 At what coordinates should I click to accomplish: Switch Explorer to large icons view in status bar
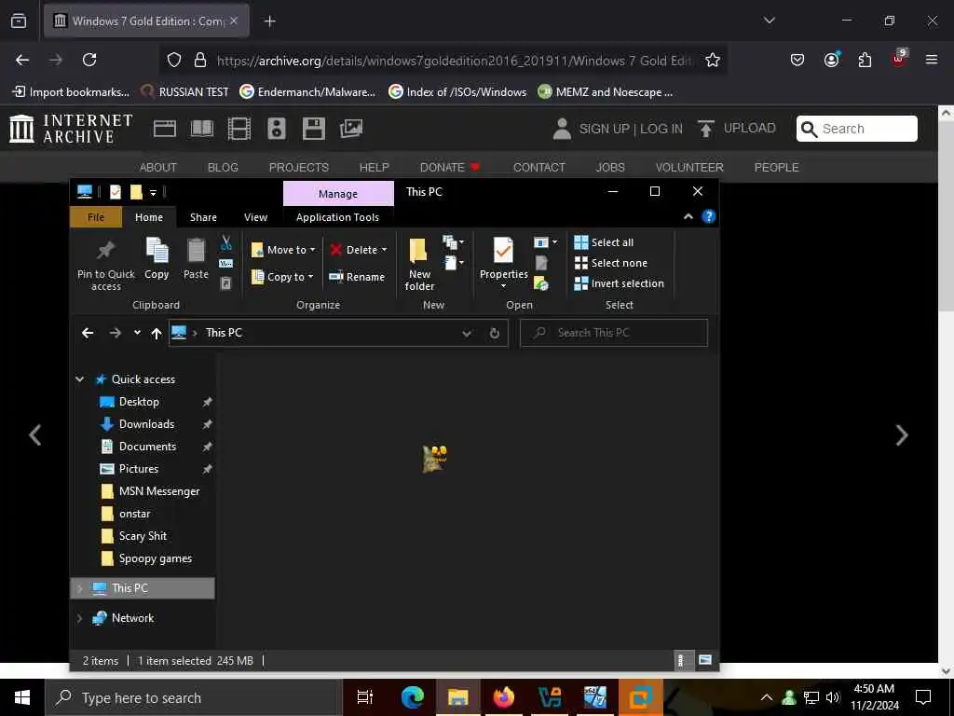(x=705, y=660)
